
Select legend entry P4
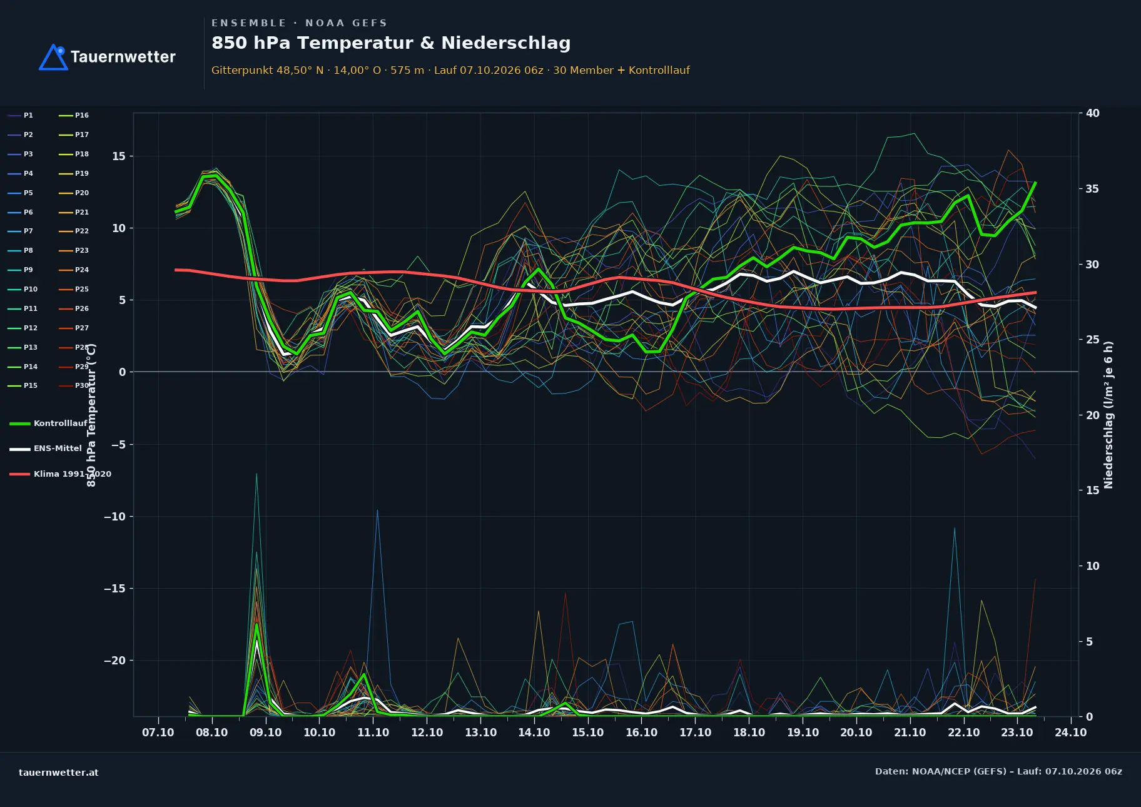20,174
